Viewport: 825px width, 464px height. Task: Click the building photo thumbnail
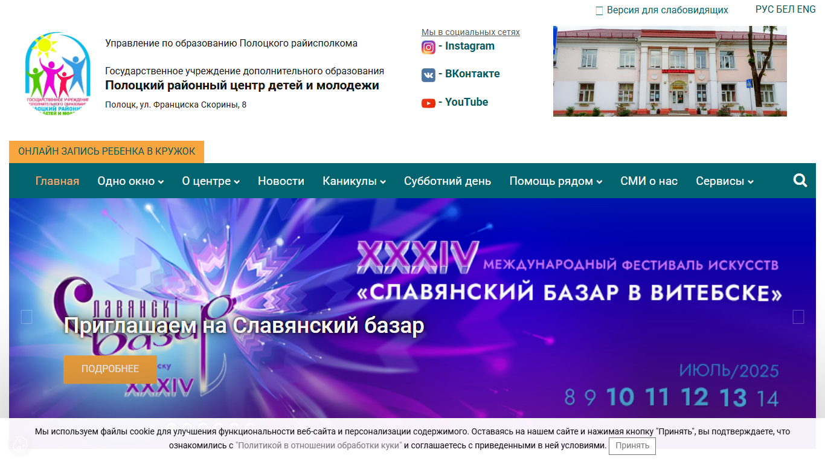point(670,71)
